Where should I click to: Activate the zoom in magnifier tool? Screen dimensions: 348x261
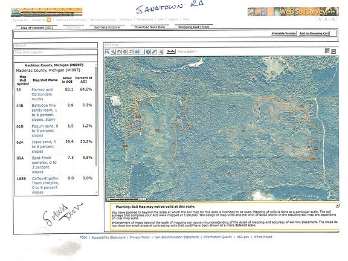[x=114, y=52]
